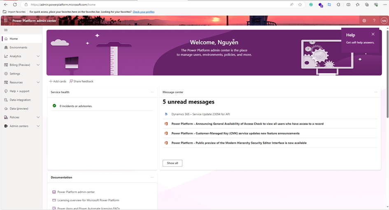Expand the Analytics navigation section
This screenshot has width=389, height=210.
pos(38,56)
